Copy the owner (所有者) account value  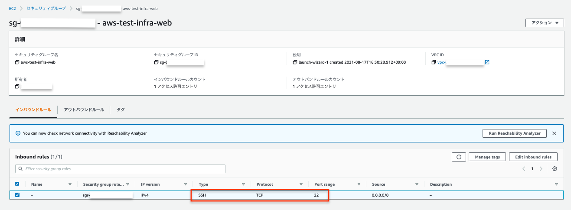click(x=17, y=87)
